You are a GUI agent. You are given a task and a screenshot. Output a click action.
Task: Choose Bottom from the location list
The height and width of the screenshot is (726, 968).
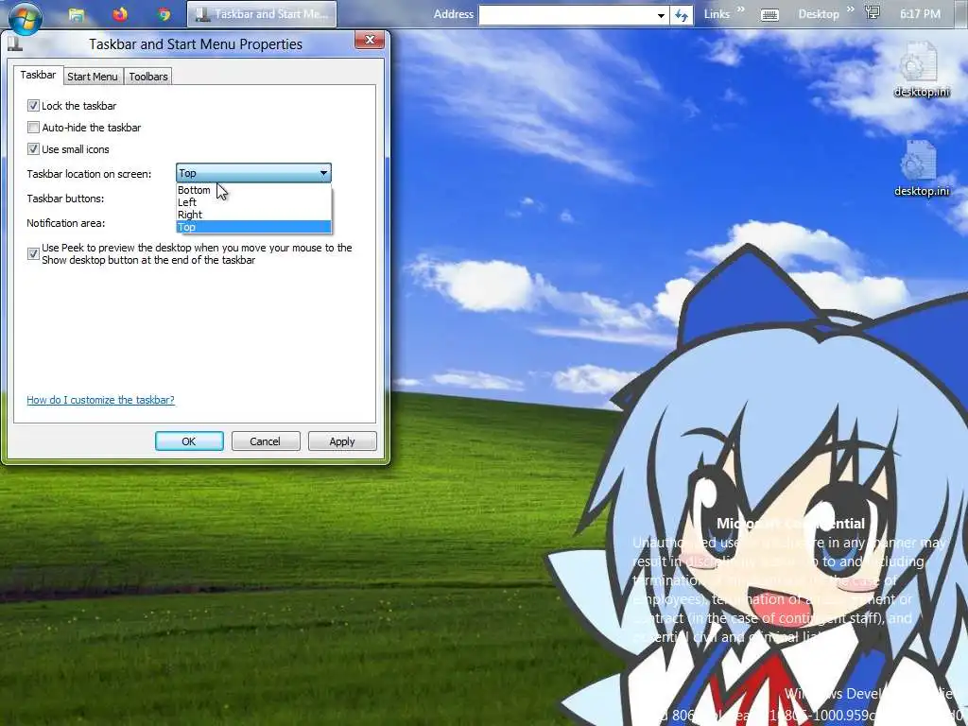[253, 190]
